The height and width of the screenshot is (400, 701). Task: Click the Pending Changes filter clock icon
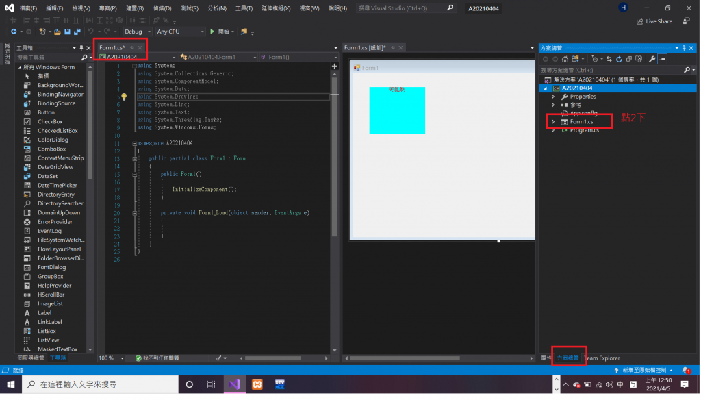coord(595,59)
